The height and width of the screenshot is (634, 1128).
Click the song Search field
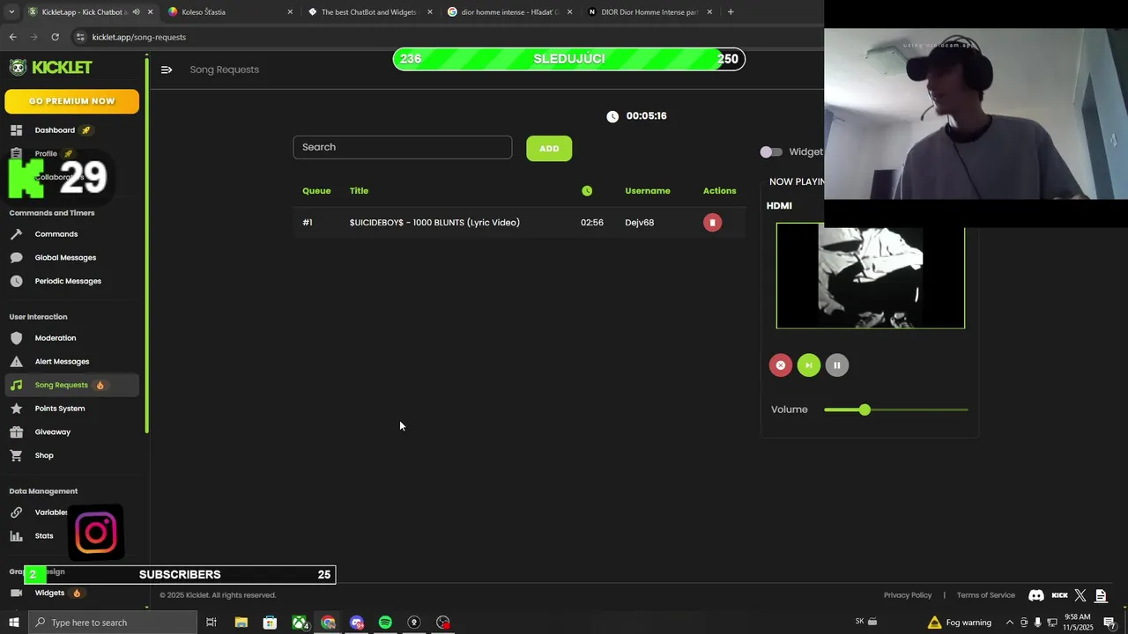tap(403, 147)
